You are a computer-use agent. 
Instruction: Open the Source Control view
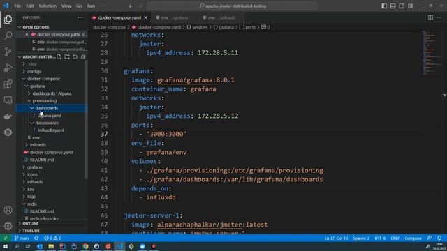click(x=8, y=52)
